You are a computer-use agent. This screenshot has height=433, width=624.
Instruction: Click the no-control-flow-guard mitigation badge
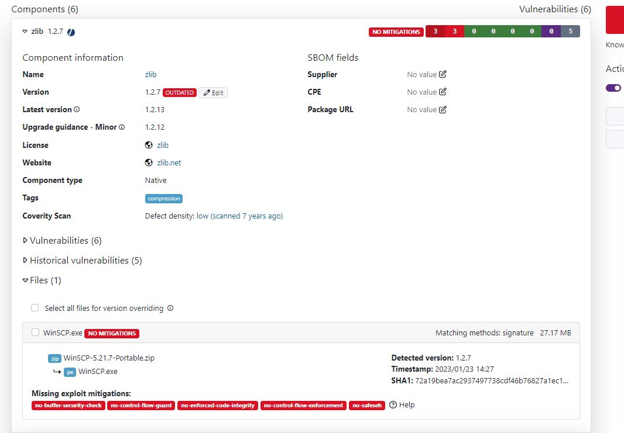(141, 406)
